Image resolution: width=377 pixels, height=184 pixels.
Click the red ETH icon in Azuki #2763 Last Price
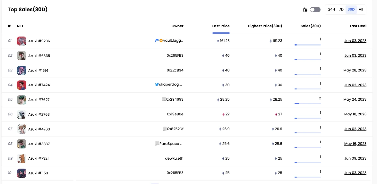click(x=223, y=114)
